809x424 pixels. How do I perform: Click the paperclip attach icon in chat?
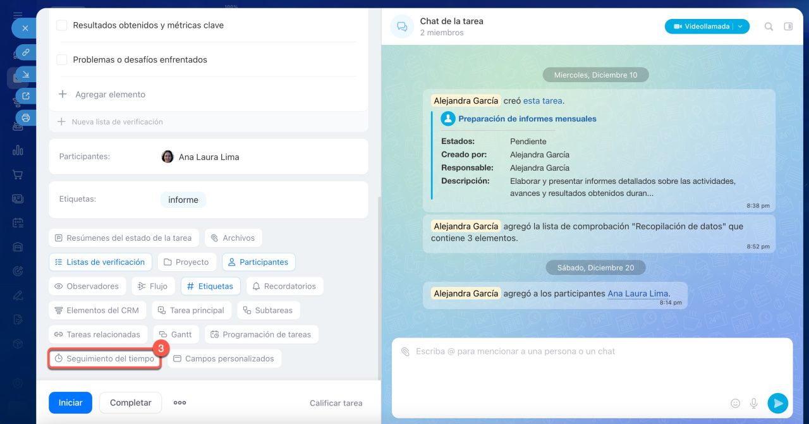405,351
